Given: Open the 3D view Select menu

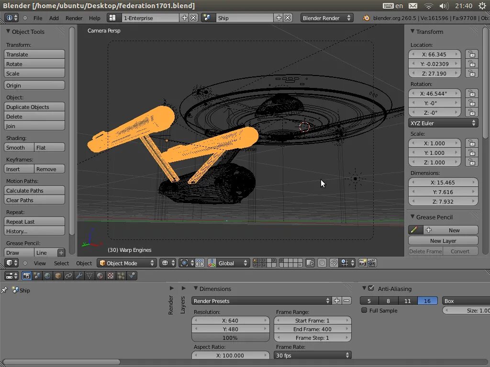Looking at the screenshot, I should coord(61,263).
